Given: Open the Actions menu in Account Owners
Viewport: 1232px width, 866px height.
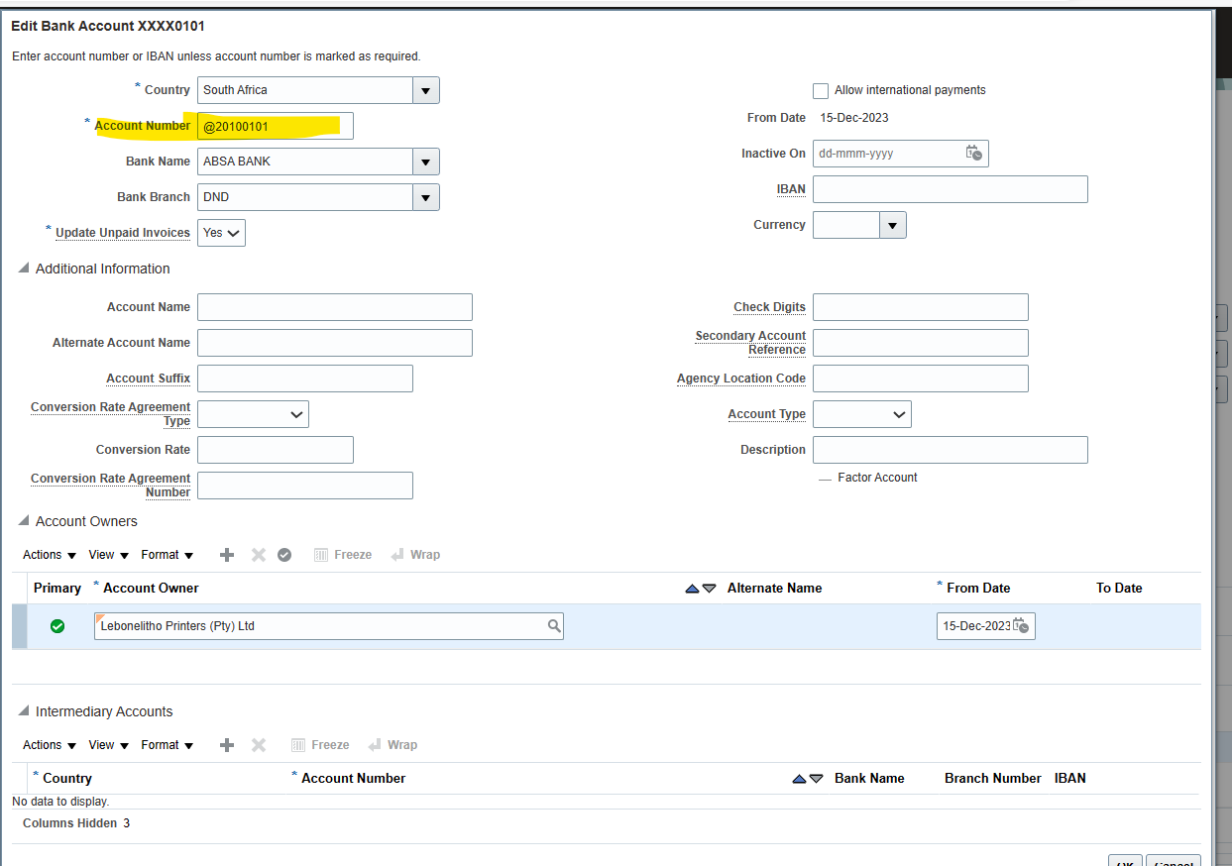Looking at the screenshot, I should (x=42, y=555).
